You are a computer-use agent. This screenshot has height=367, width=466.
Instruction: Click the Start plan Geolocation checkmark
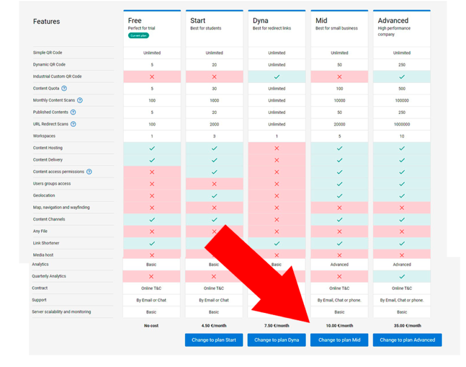(214, 195)
